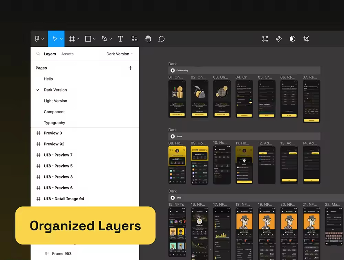Screen dimensions: 344x260
Task: Select the Move tool arrow
Action: click(55, 39)
